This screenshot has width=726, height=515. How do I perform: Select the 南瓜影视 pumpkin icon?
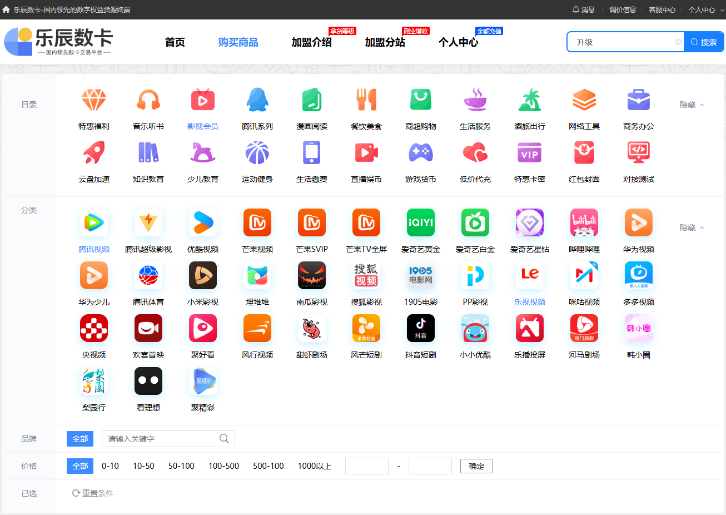click(312, 275)
